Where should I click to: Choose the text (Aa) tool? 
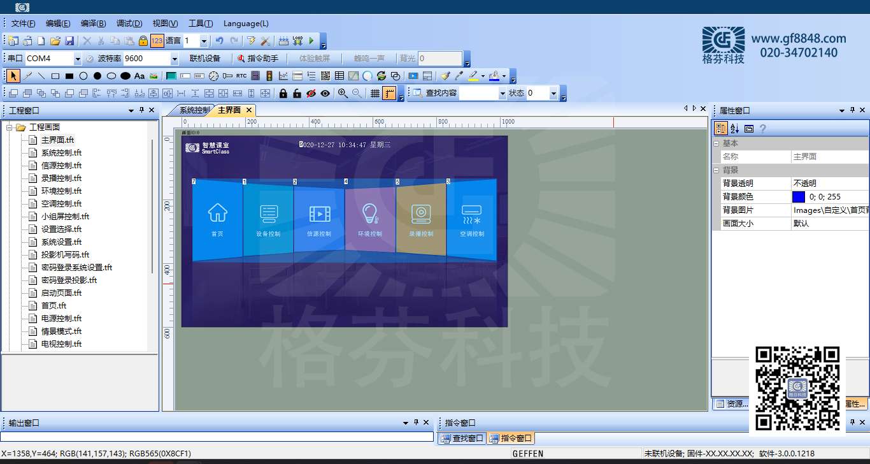point(139,76)
